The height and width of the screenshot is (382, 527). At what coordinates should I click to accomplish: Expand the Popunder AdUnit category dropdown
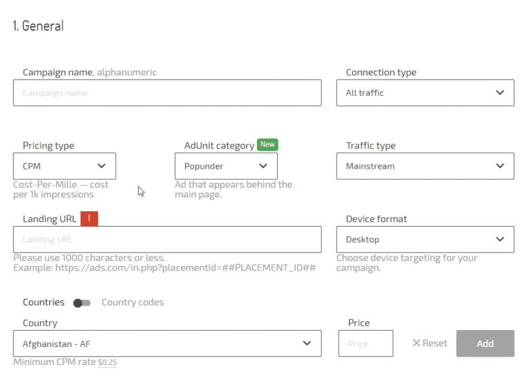(226, 166)
